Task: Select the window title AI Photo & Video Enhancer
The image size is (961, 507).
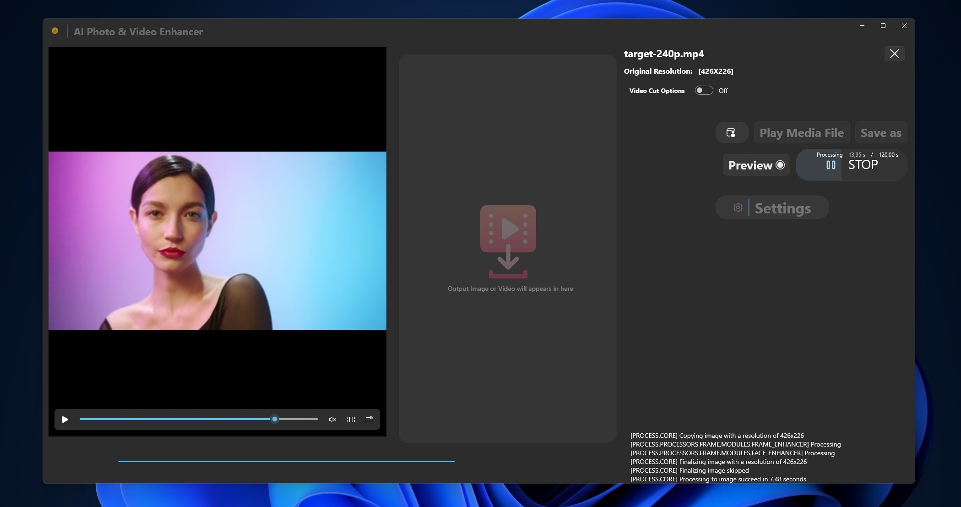Action: [138, 32]
